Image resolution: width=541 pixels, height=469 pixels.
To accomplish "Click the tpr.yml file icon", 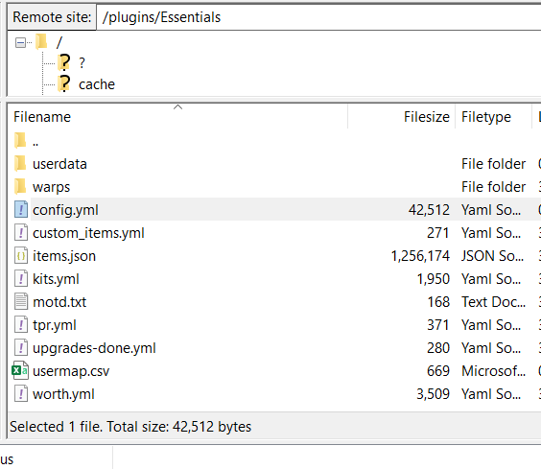I will pyautogui.click(x=21, y=325).
